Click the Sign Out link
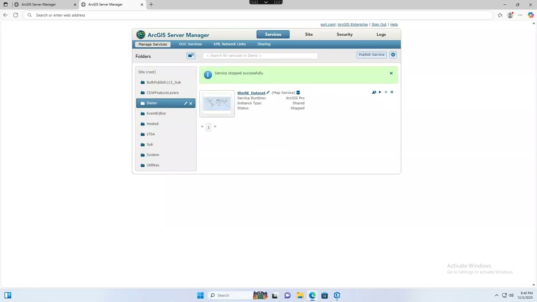Image resolution: width=537 pixels, height=302 pixels. coord(379,24)
